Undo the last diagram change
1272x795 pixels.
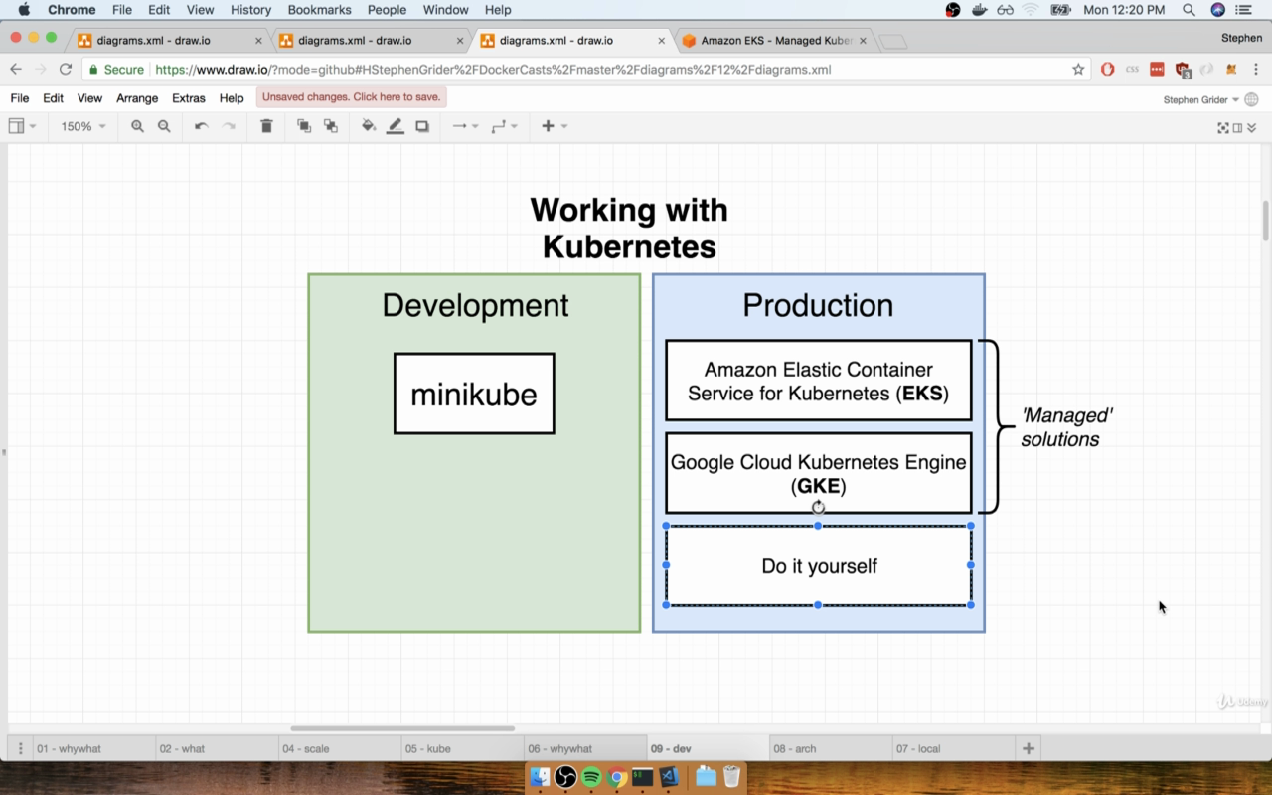[x=201, y=126]
